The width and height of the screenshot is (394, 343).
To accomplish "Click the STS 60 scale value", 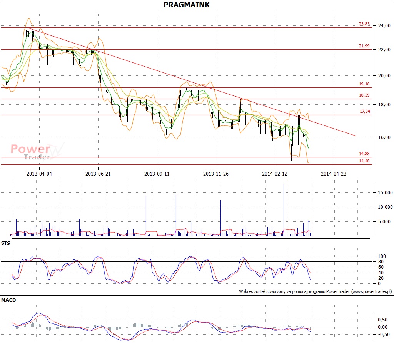I will (x=381, y=267).
